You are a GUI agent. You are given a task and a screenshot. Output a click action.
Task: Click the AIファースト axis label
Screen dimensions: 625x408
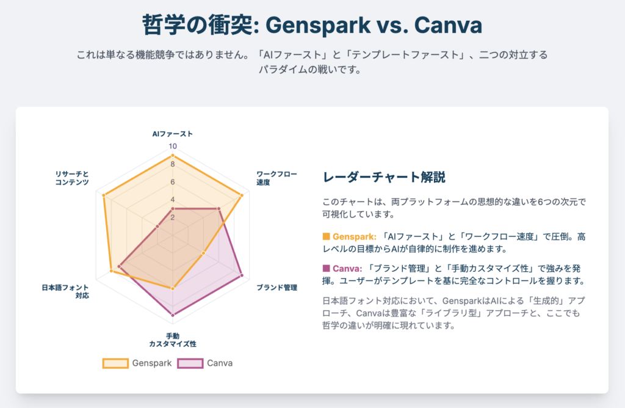173,134
